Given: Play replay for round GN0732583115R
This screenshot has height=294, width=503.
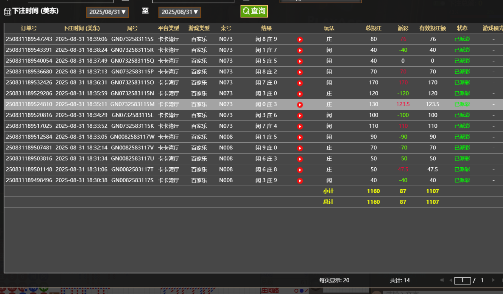Looking at the screenshot, I should 300,50.
